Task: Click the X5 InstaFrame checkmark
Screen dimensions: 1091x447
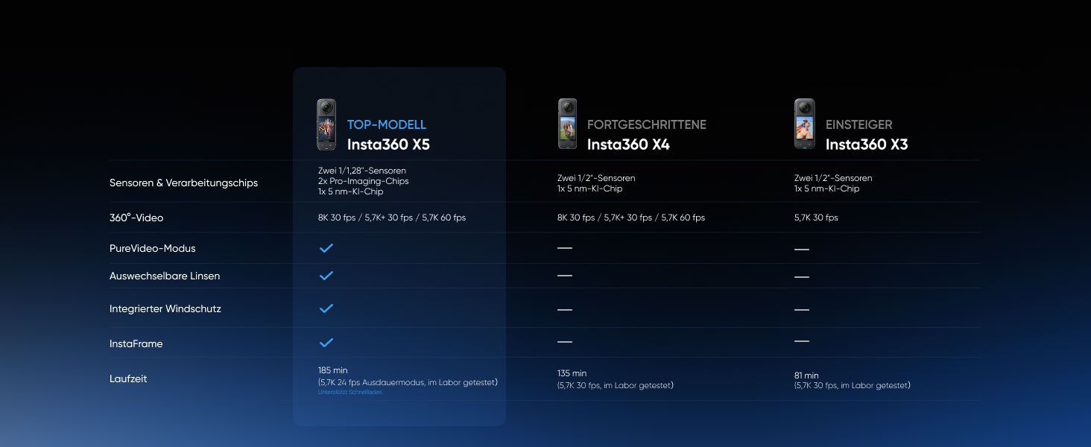Action: [326, 343]
